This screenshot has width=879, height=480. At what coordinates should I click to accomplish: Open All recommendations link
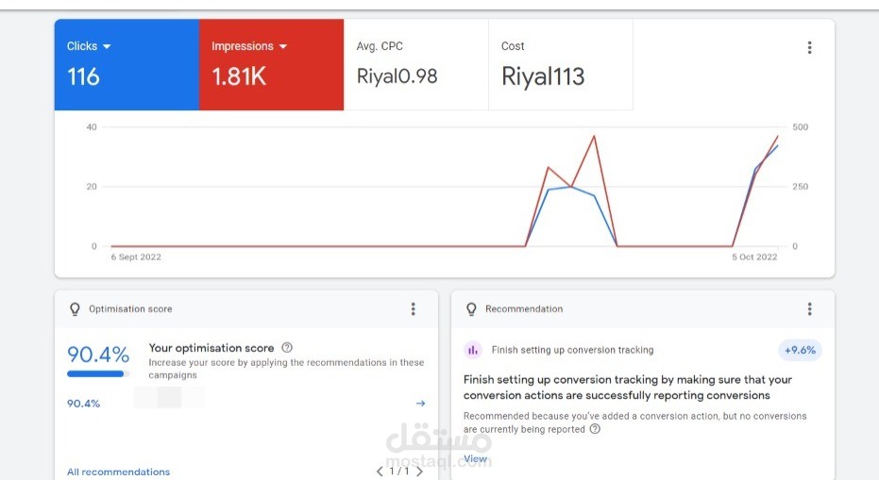(118, 472)
